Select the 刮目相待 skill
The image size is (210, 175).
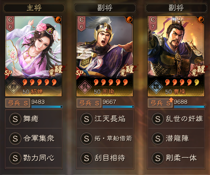(105, 158)
